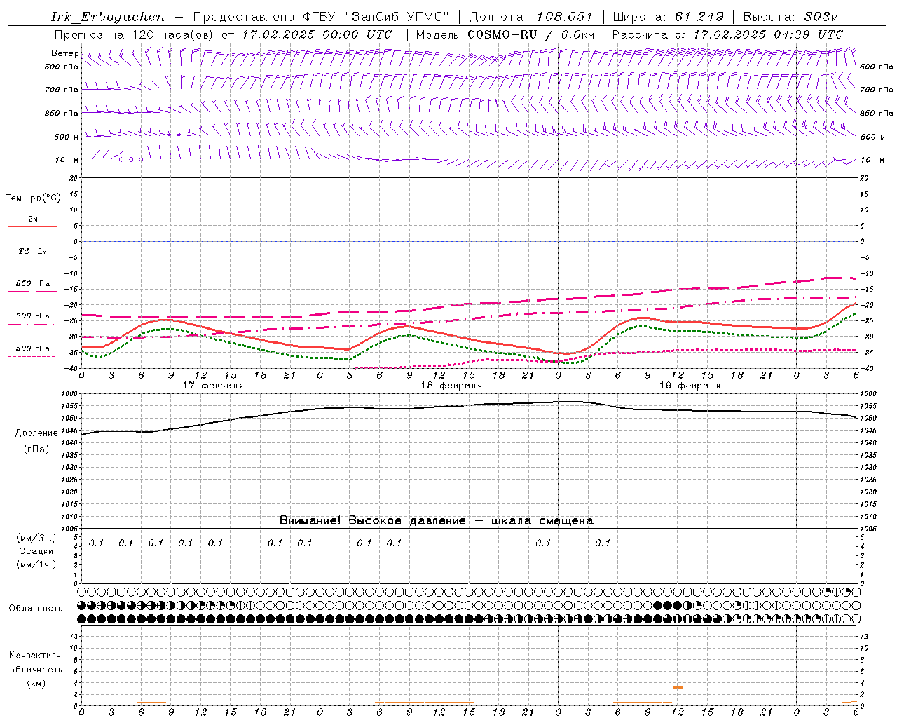Click the Тем-ра(°C) temperature axis title
Screen dimensions: 897x718
click(x=33, y=198)
